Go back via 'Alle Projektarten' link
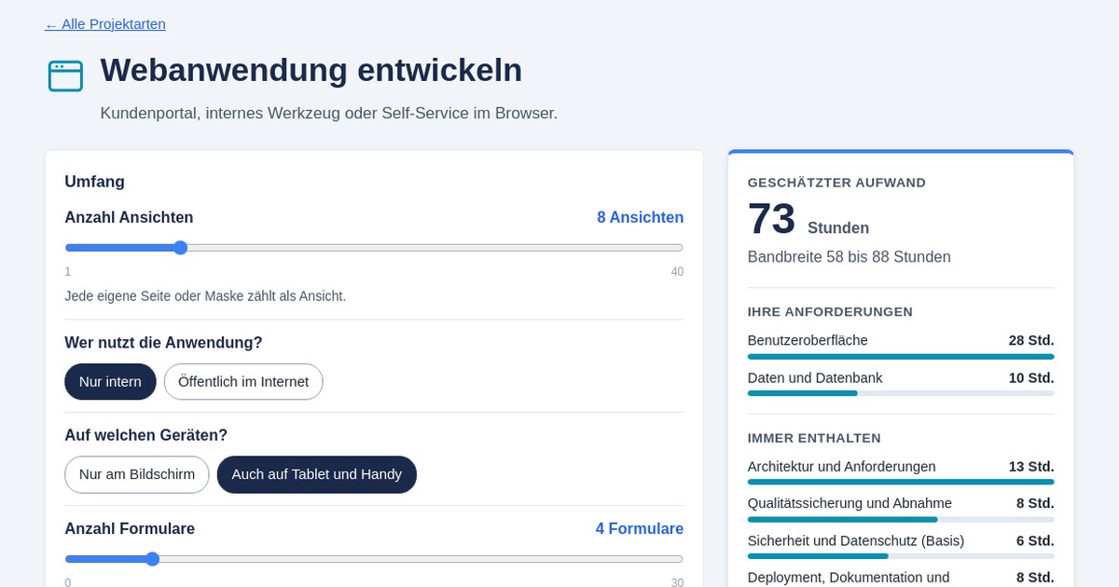 (x=105, y=24)
